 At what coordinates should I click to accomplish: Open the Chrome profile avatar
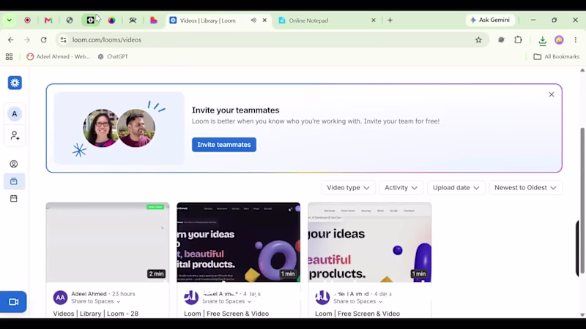559,40
